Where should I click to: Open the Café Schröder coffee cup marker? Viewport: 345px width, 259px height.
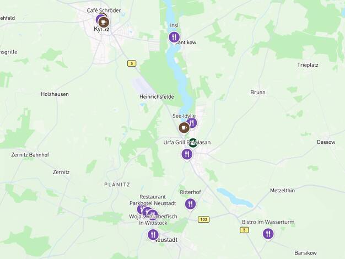104,22
